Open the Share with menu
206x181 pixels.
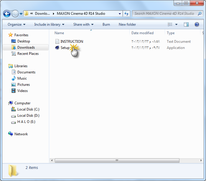point(83,24)
